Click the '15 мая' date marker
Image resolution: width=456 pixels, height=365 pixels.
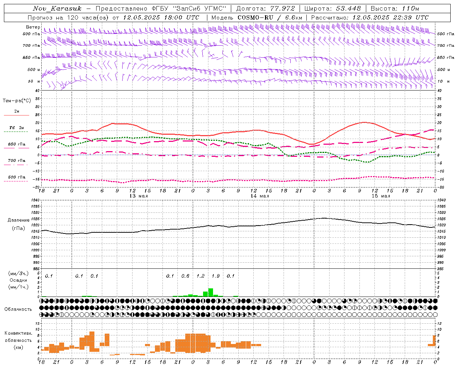coord(381,196)
